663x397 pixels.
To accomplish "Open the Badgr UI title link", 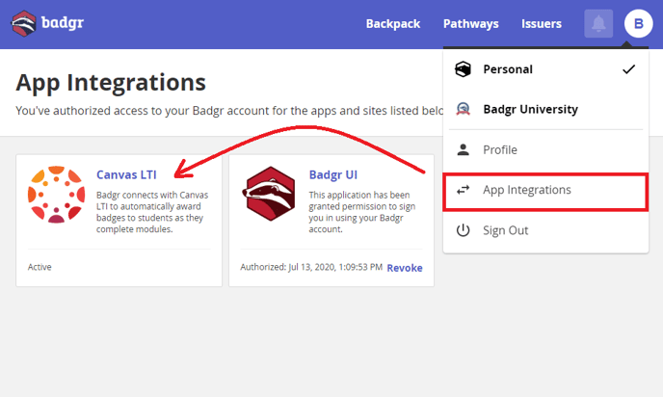I will 333,174.
